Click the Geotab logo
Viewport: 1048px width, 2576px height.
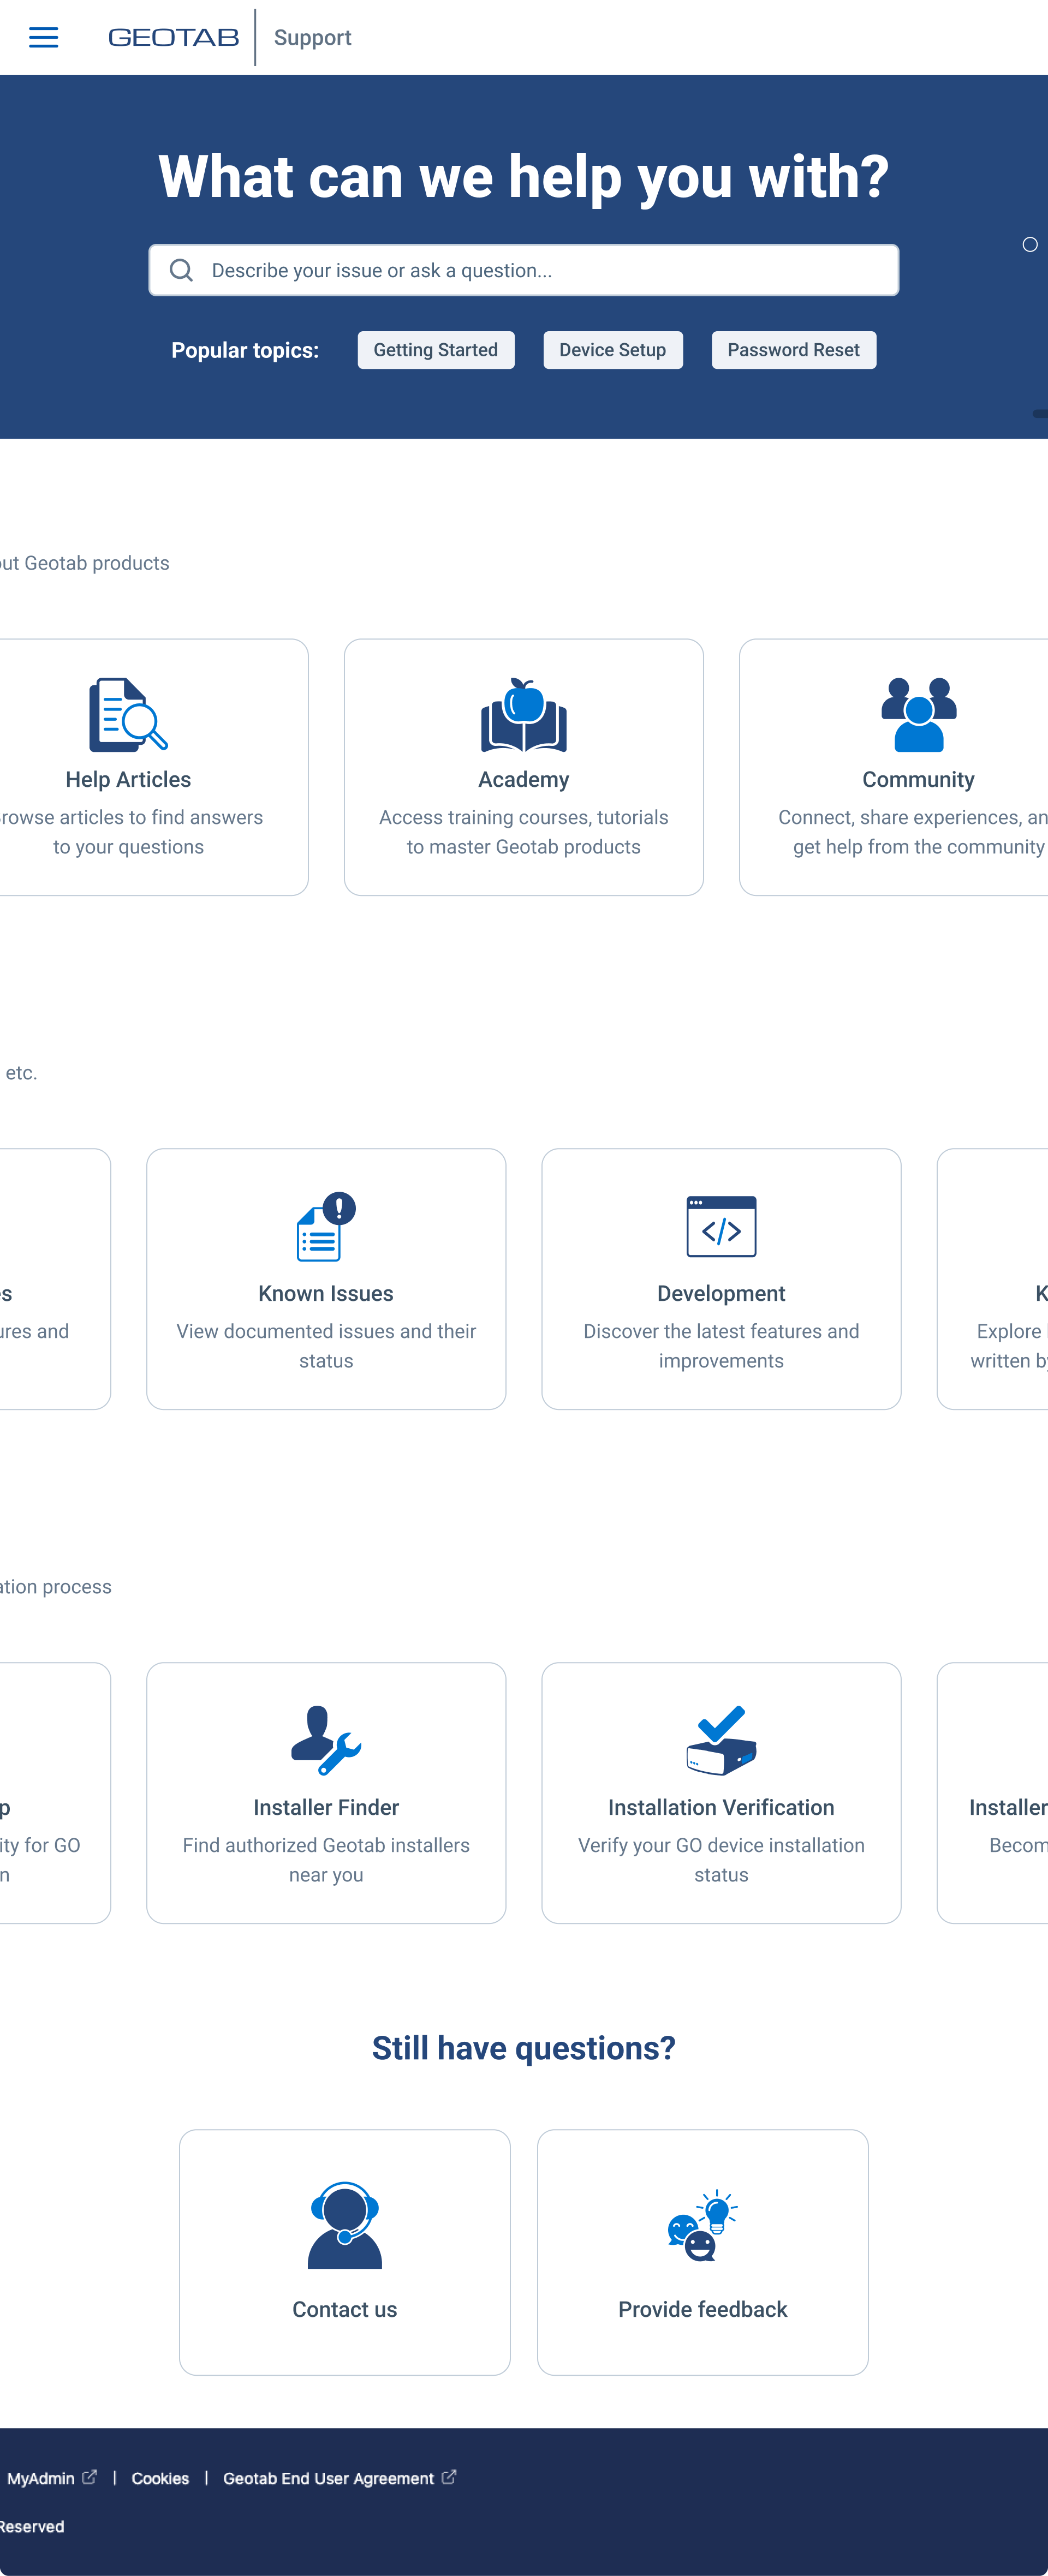(x=173, y=38)
